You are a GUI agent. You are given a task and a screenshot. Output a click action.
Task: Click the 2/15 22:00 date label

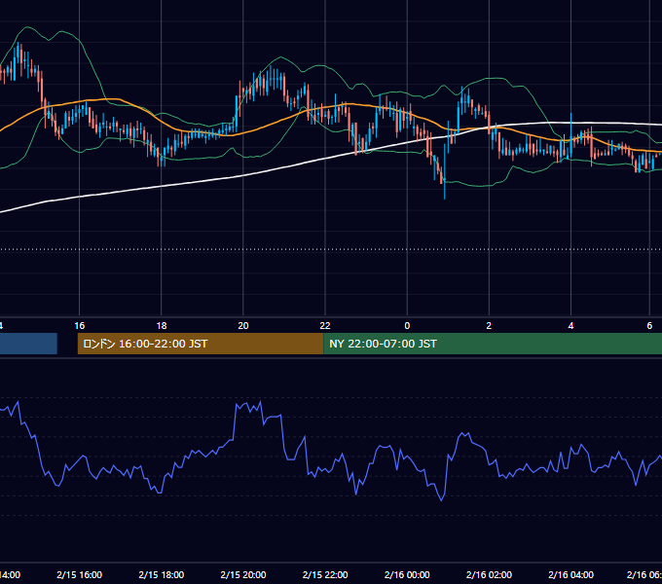click(x=325, y=574)
